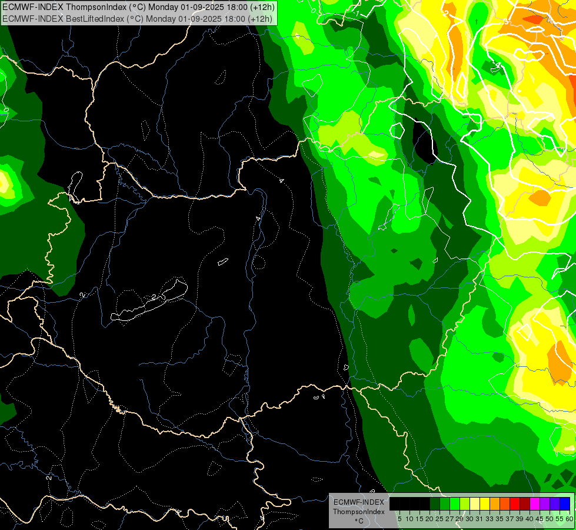This screenshot has height=530, width=576.
Task: Select the blue 55–60 legend swatch
Action: [x=565, y=503]
